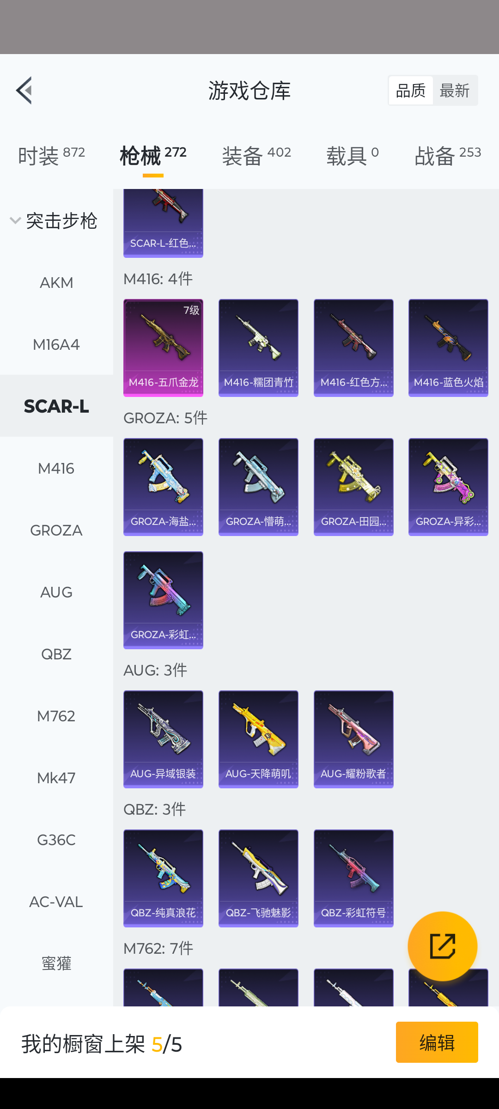Image resolution: width=499 pixels, height=1109 pixels.
Task: Tap the orange share floating icon
Action: (x=443, y=946)
